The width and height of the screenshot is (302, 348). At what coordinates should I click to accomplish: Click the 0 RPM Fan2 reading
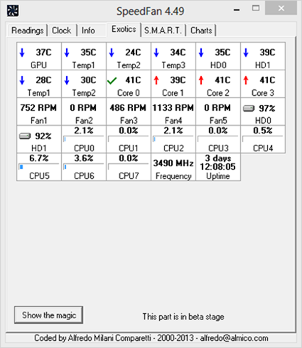83,108
